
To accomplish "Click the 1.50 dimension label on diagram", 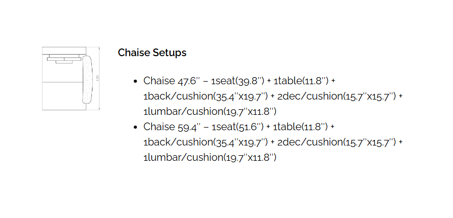I will click(x=98, y=79).
